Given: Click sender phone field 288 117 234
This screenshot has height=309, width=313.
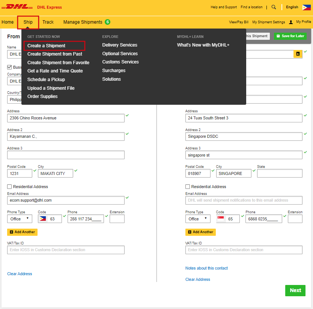Looking at the screenshot, I should pyautogui.click(x=86, y=219).
